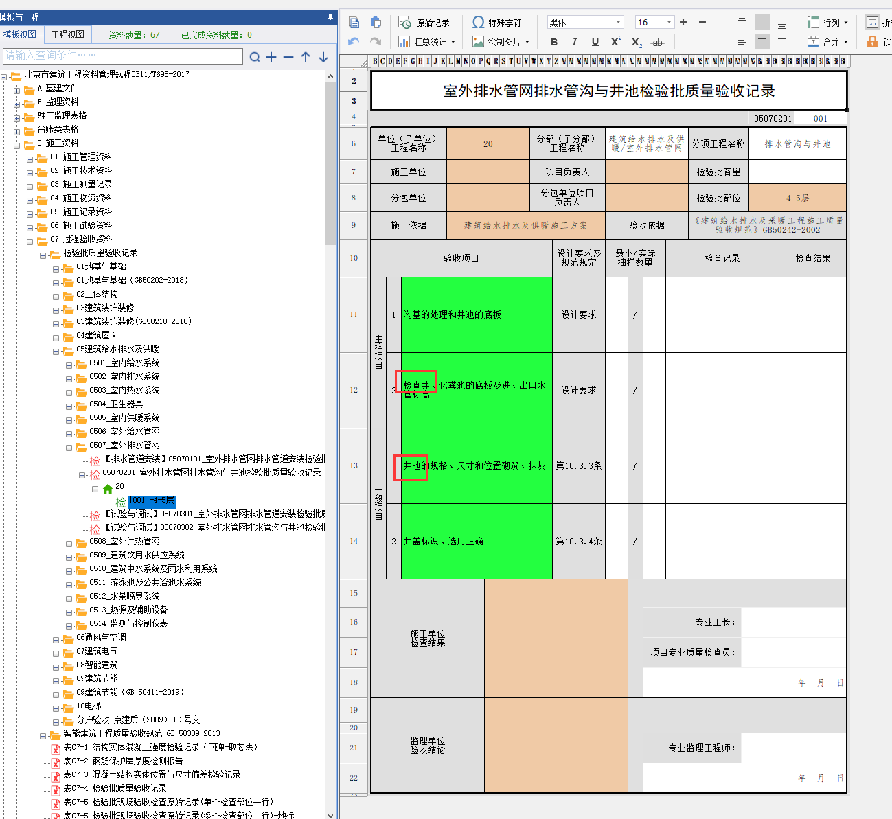This screenshot has height=819, width=892.
Task: Collapse the C 施工资料 folder
Action: click(16, 144)
